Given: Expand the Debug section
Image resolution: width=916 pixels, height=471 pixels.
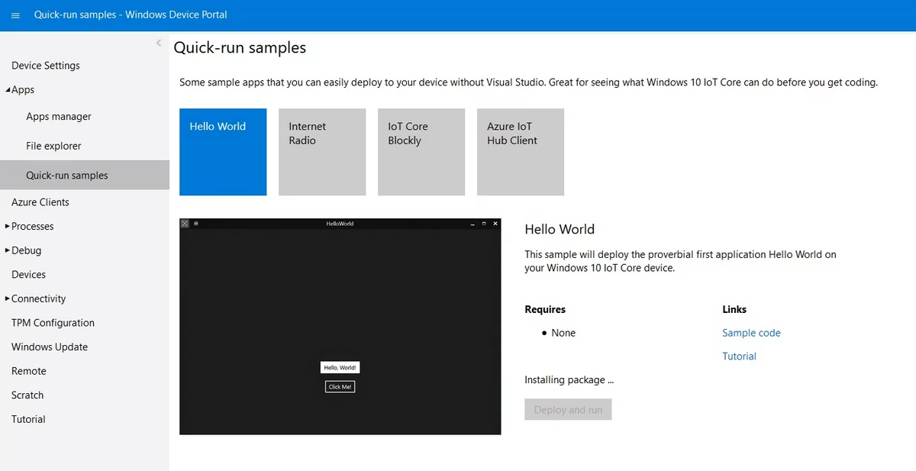Looking at the screenshot, I should click(x=8, y=250).
